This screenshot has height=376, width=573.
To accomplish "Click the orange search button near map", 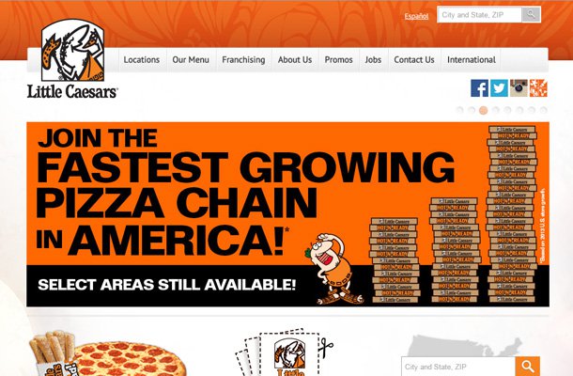I will [528, 367].
